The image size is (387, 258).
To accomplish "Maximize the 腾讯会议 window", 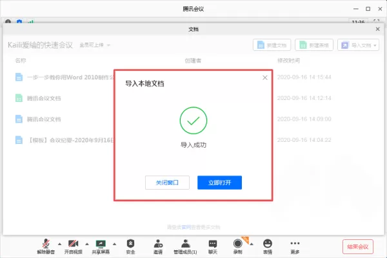I will click(368, 9).
